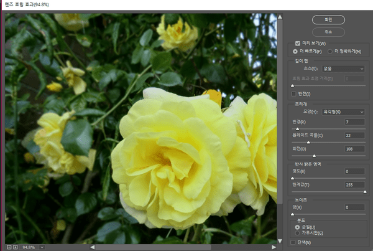Select the 더 빠르게 radio button
The height and width of the screenshot is (251, 373).
tap(295, 51)
